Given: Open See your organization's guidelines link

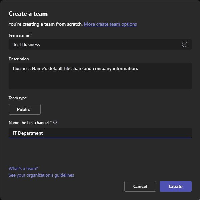Looking at the screenshot, I should tap(41, 175).
